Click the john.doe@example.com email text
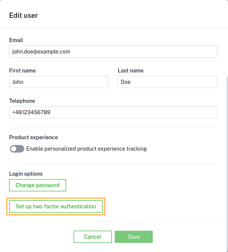Screen dimensions: 228x252 coord(41,52)
